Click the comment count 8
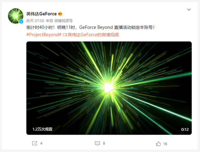 [x=104, y=143]
